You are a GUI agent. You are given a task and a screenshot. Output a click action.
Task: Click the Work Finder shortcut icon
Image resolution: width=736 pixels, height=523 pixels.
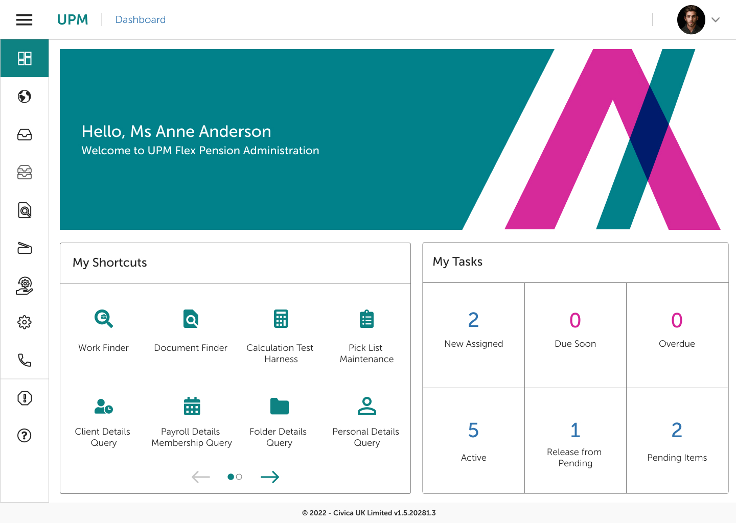point(104,319)
